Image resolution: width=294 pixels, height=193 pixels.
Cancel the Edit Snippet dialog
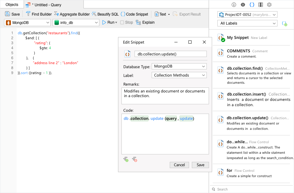[x=179, y=165]
